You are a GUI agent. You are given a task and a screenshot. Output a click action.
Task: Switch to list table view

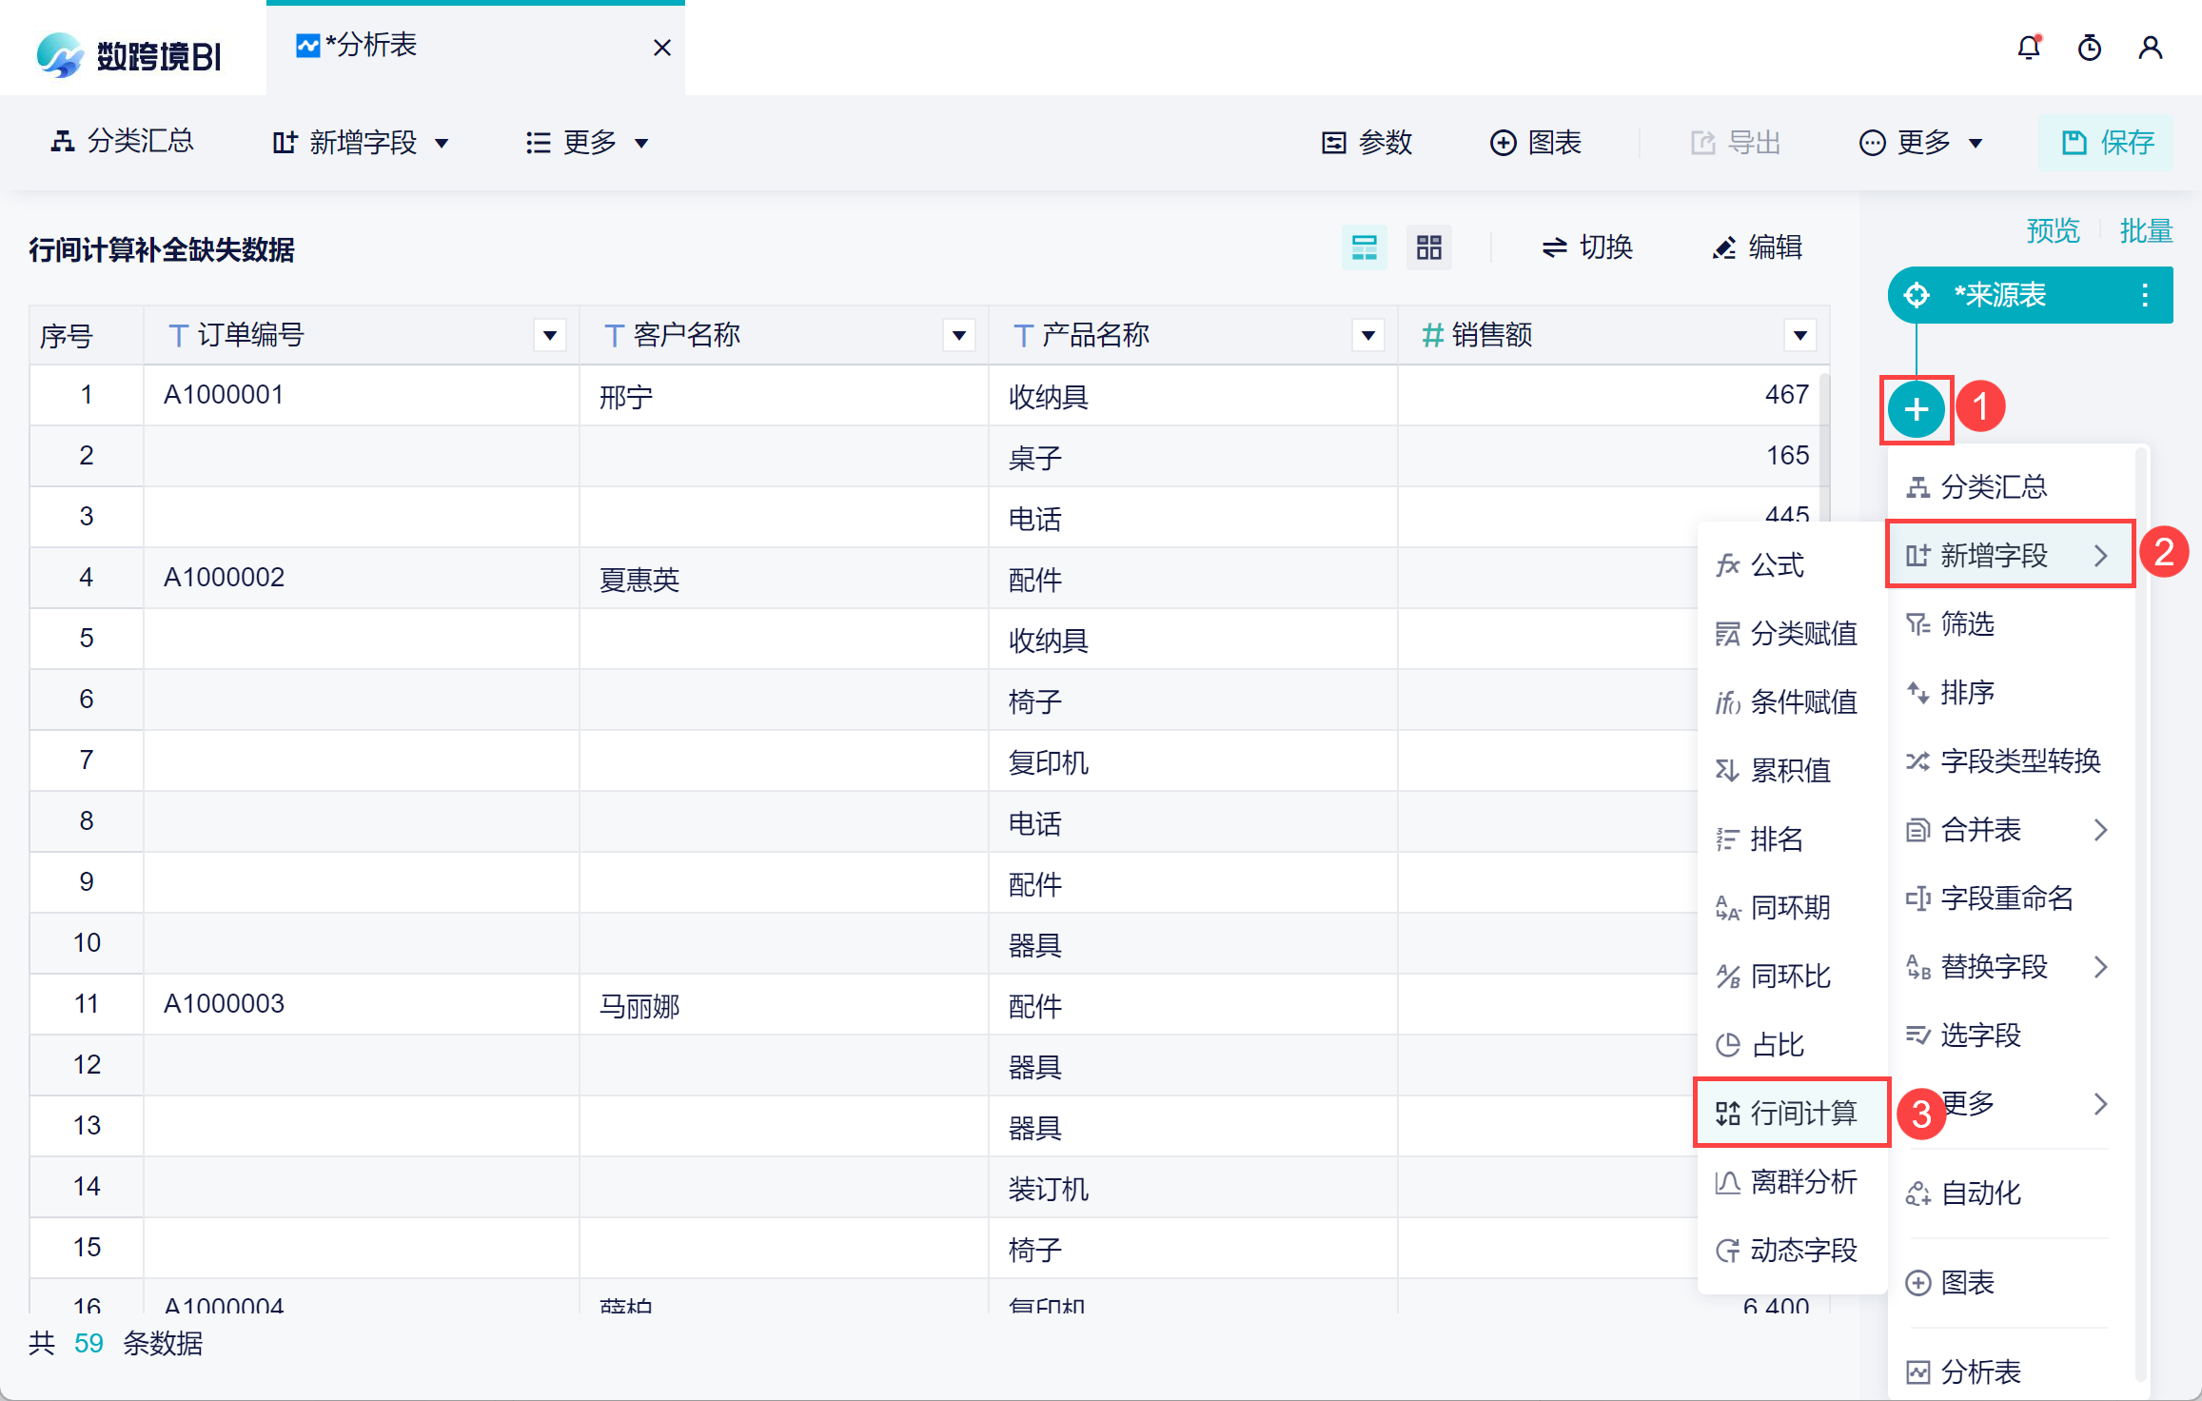coord(1364,247)
